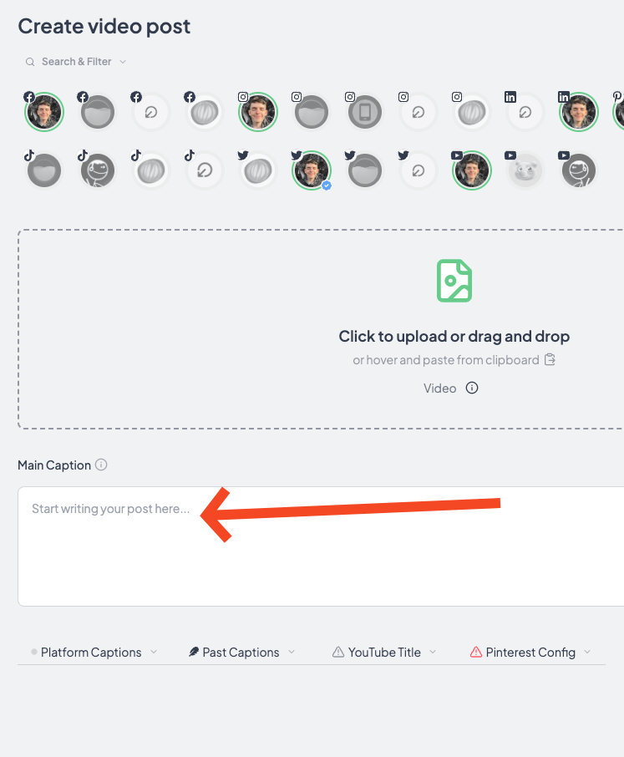Click the Main Caption info icon
The height and width of the screenshot is (757, 624).
point(101,465)
